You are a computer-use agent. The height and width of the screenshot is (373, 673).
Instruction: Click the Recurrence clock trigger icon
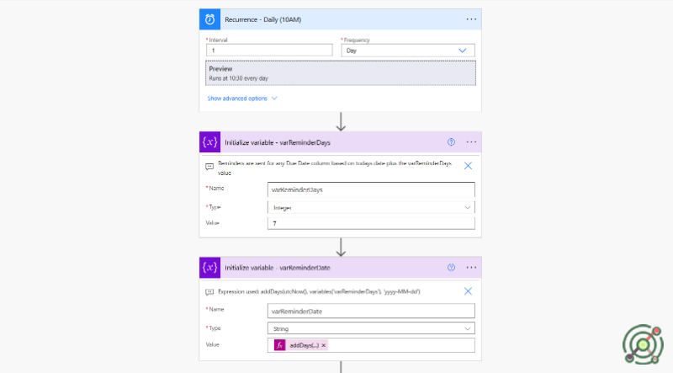click(x=210, y=19)
